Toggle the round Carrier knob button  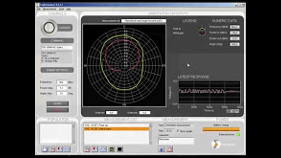pyautogui.click(x=49, y=28)
